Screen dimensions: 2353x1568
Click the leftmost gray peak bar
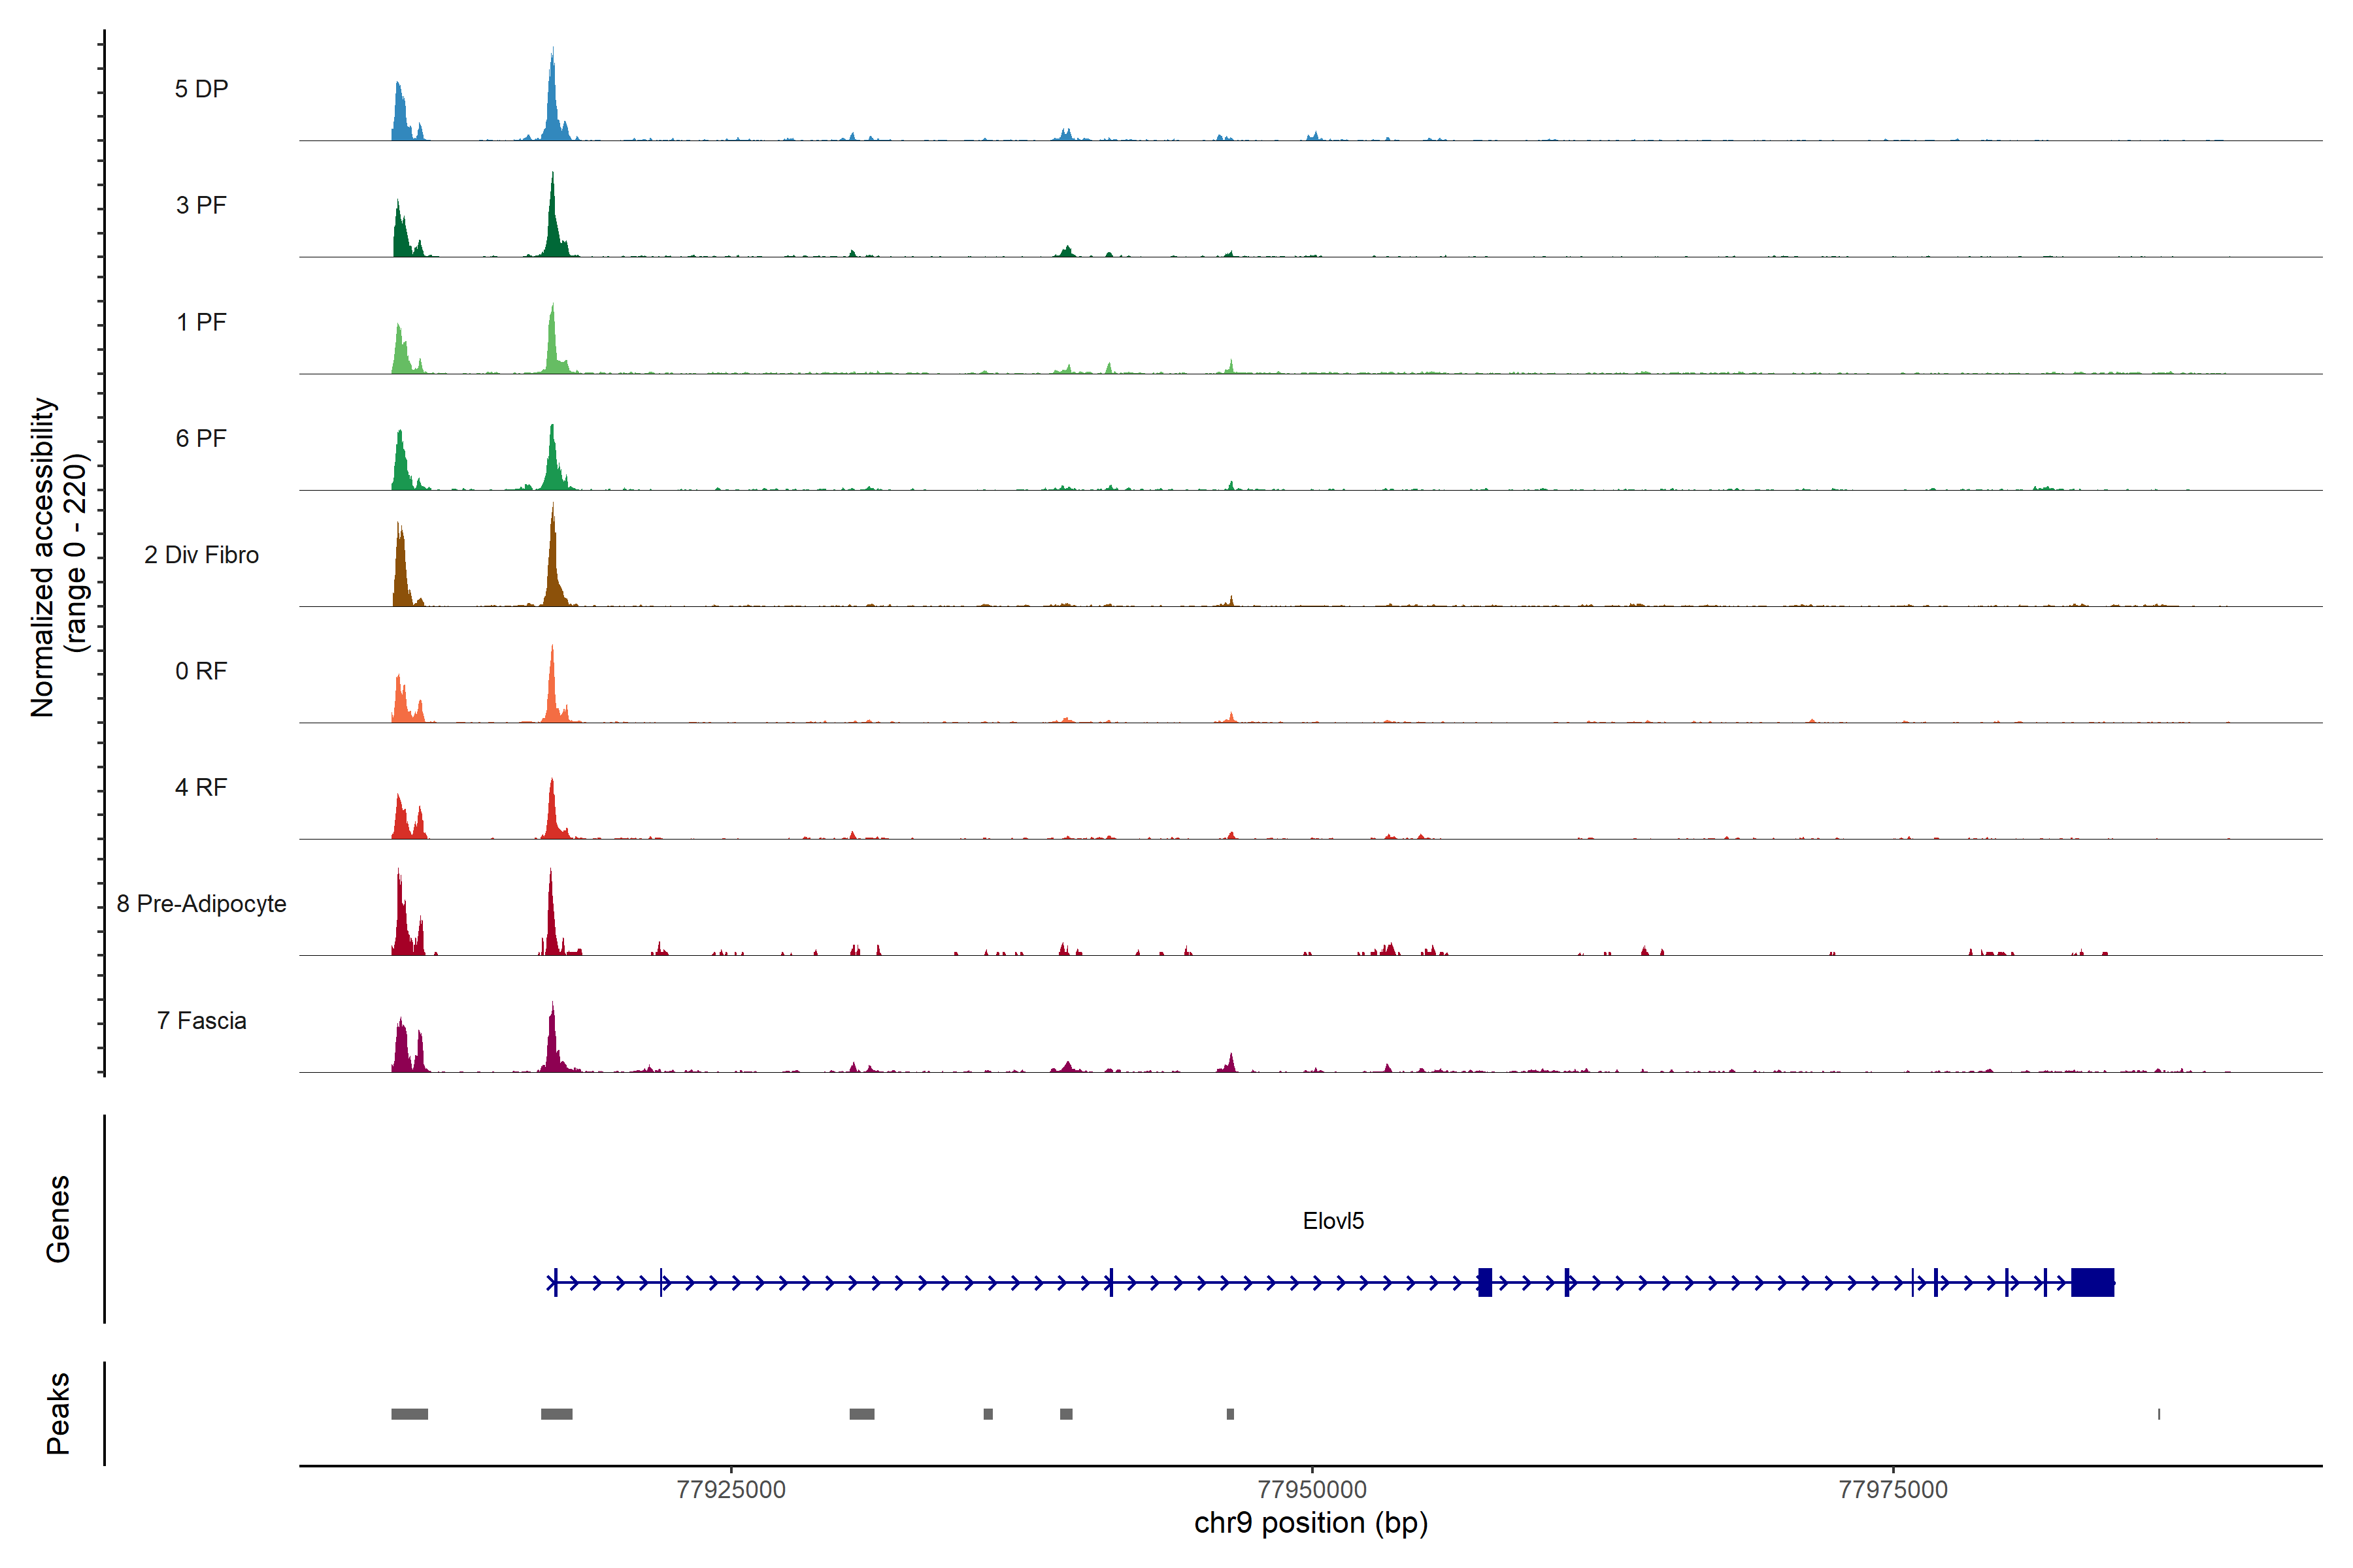point(409,1414)
